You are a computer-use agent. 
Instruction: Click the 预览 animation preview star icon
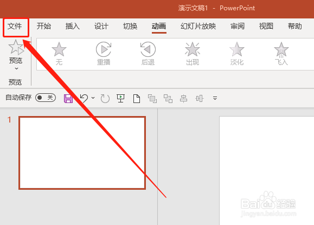point(16,47)
